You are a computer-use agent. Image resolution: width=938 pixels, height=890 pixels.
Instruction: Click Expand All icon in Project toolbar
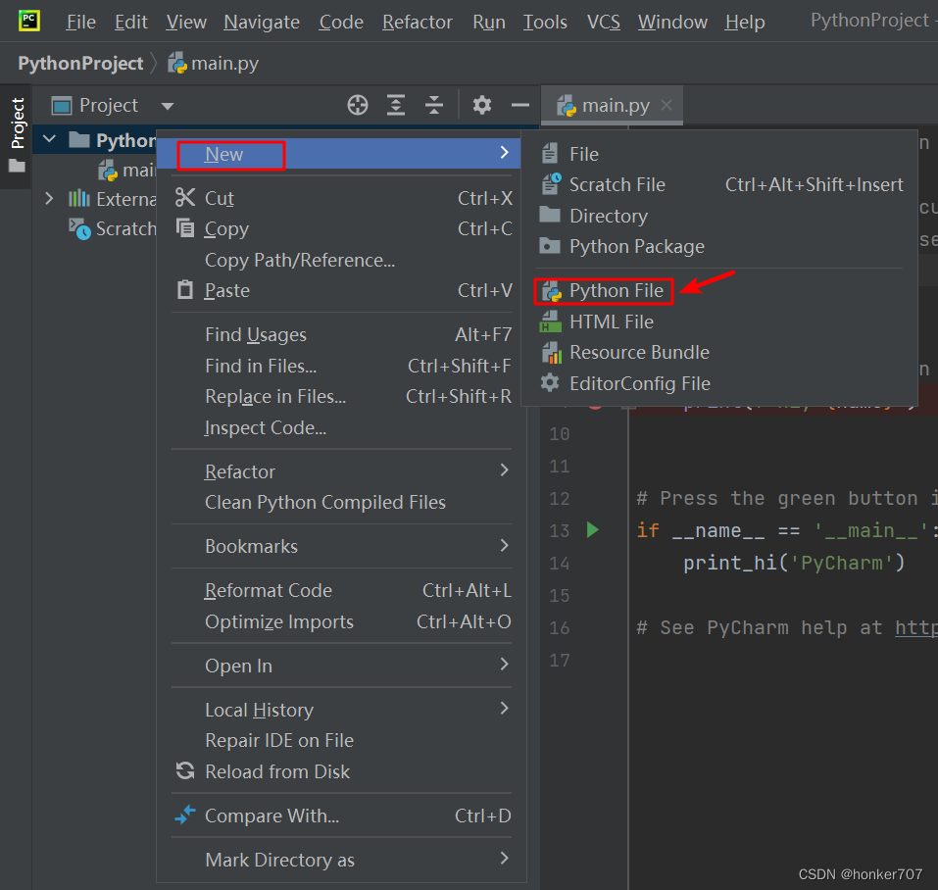[x=396, y=105]
